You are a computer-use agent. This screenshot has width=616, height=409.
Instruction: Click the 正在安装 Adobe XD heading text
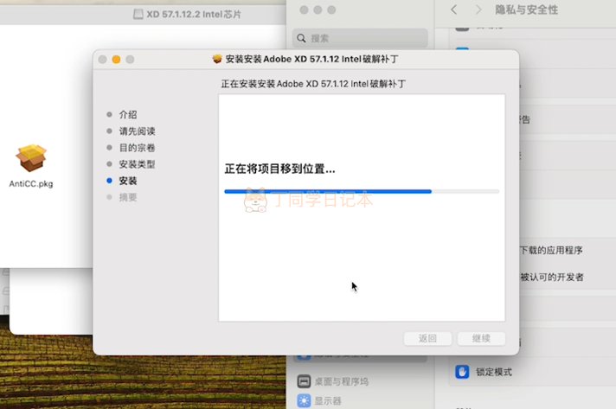(313, 84)
